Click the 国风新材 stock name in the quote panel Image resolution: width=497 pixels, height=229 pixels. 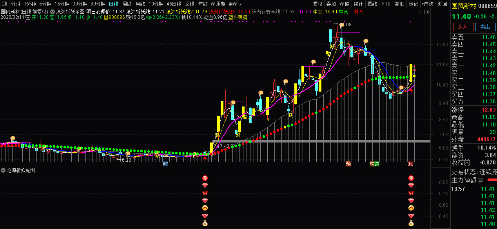[x=463, y=6]
